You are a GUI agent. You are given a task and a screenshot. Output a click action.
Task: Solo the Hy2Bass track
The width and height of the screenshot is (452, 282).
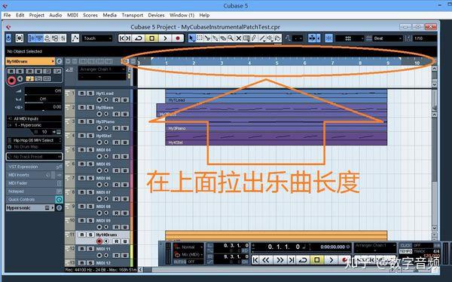coord(90,107)
